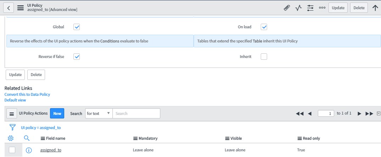Select the assigned_to row checkbox

click(x=12, y=150)
